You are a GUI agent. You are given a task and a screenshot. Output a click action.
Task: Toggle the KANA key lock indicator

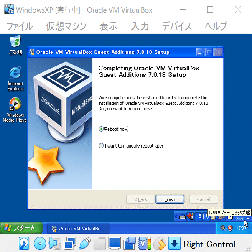pyautogui.click(x=240, y=219)
